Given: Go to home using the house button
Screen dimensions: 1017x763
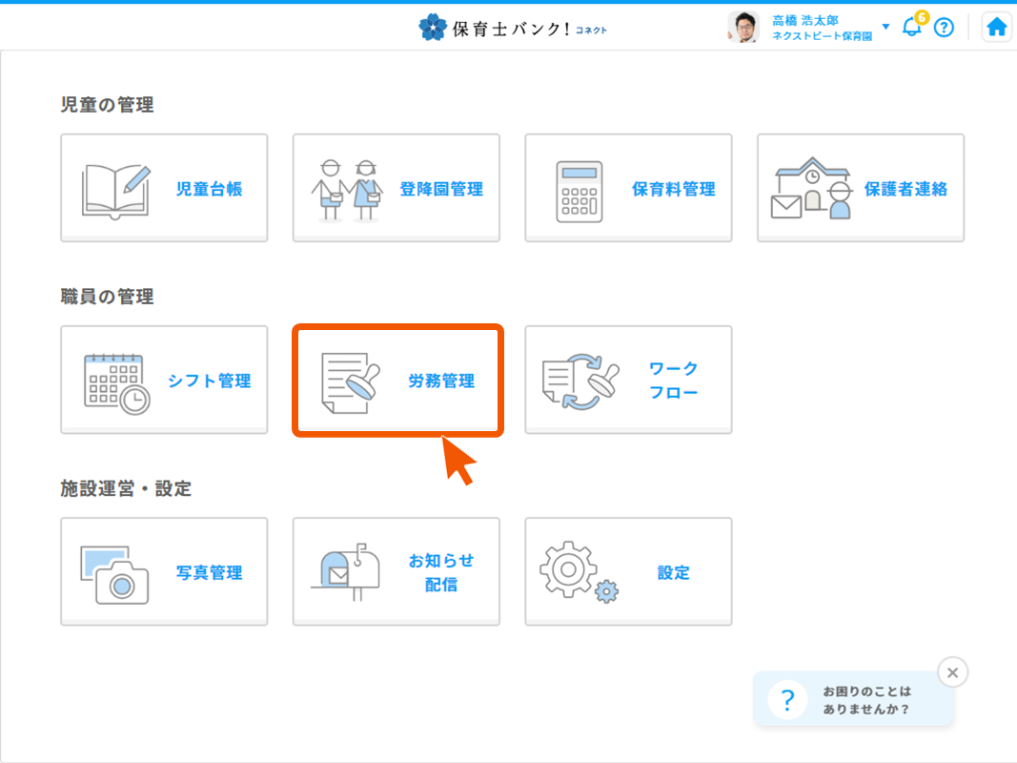Looking at the screenshot, I should point(997,27).
